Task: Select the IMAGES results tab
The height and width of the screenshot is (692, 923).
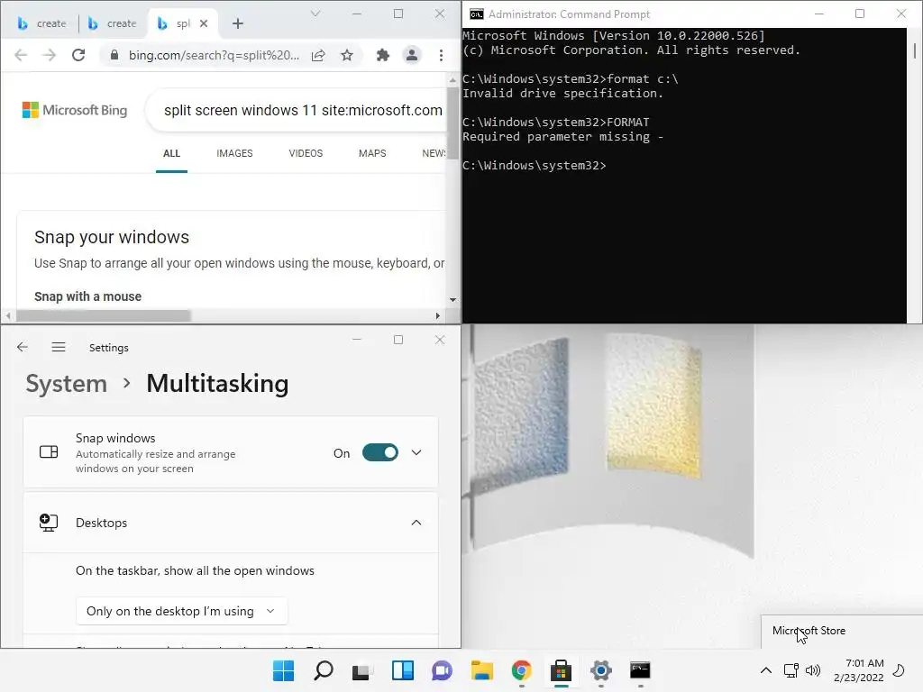Action: point(234,153)
